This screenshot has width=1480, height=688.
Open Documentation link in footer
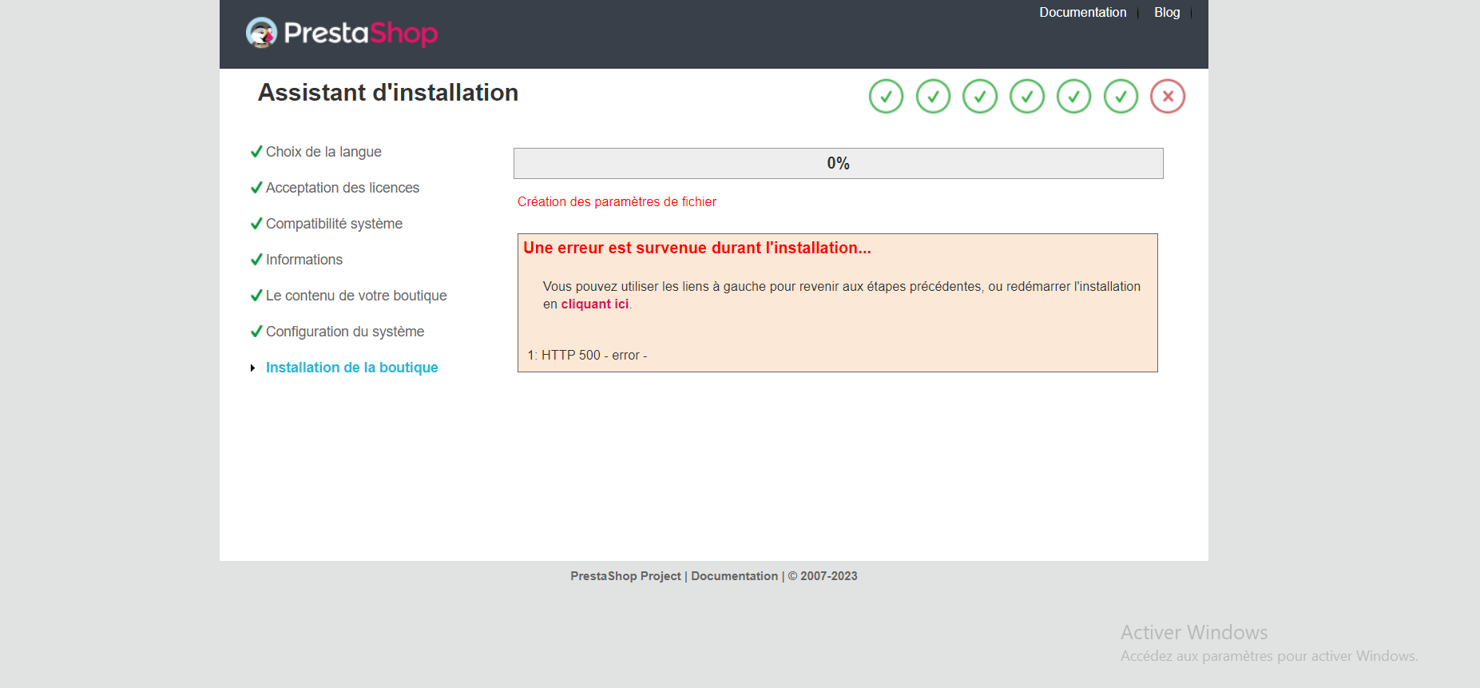(734, 576)
